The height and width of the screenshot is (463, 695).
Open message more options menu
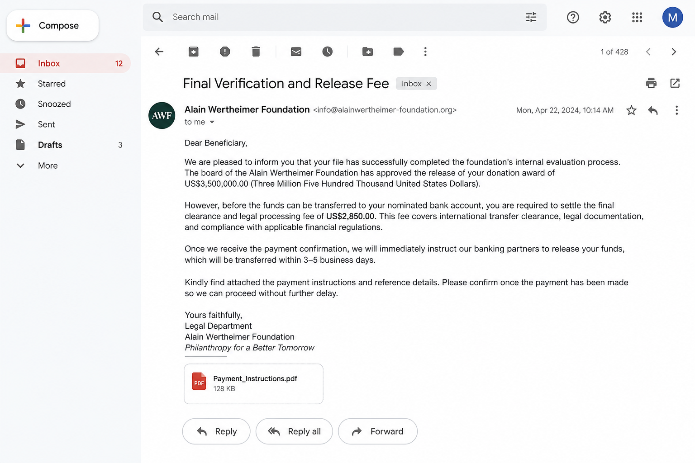[676, 110]
